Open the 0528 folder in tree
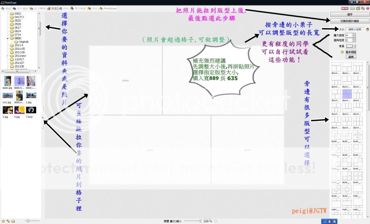The width and height of the screenshot is (370, 224). click(x=18, y=24)
